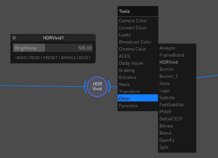The height and width of the screenshot is (158, 218).
Task: Choose HDRVivid from the Other submenu
Action: (x=168, y=62)
